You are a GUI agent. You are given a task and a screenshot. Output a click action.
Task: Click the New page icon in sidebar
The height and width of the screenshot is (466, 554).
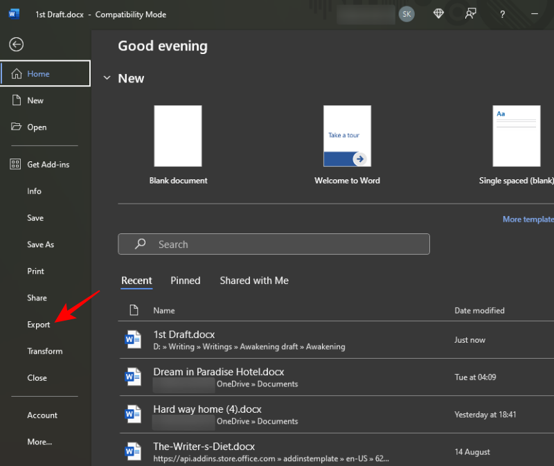pyautogui.click(x=16, y=100)
